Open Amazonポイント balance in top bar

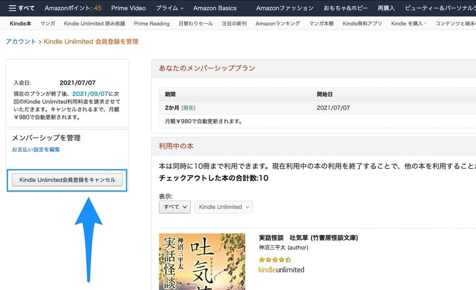73,8
